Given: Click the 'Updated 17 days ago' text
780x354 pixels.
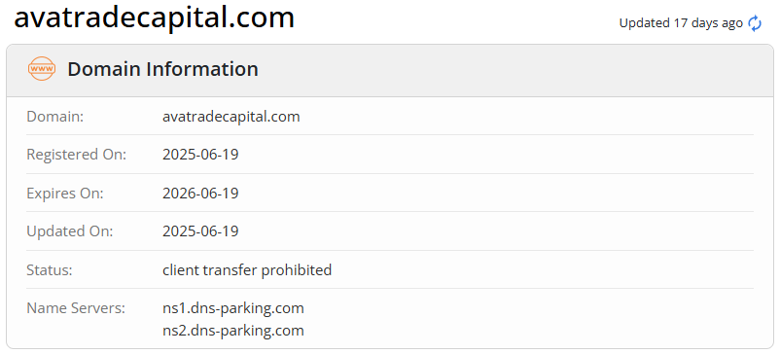Looking at the screenshot, I should [681, 23].
